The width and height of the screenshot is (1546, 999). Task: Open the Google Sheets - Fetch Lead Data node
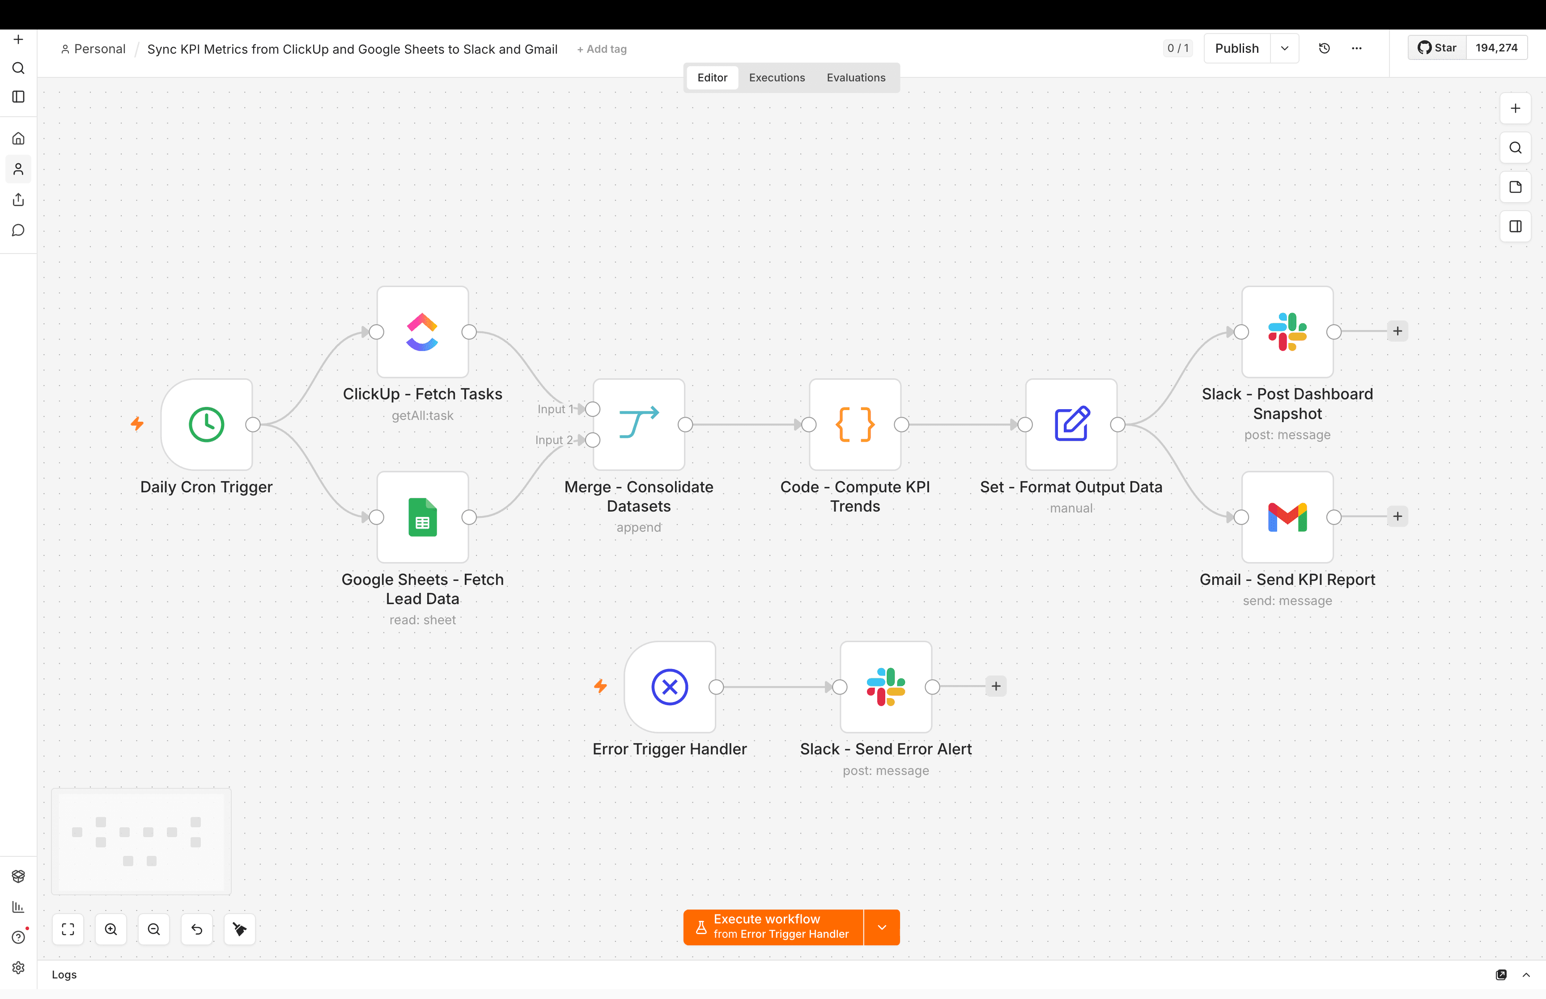(422, 517)
